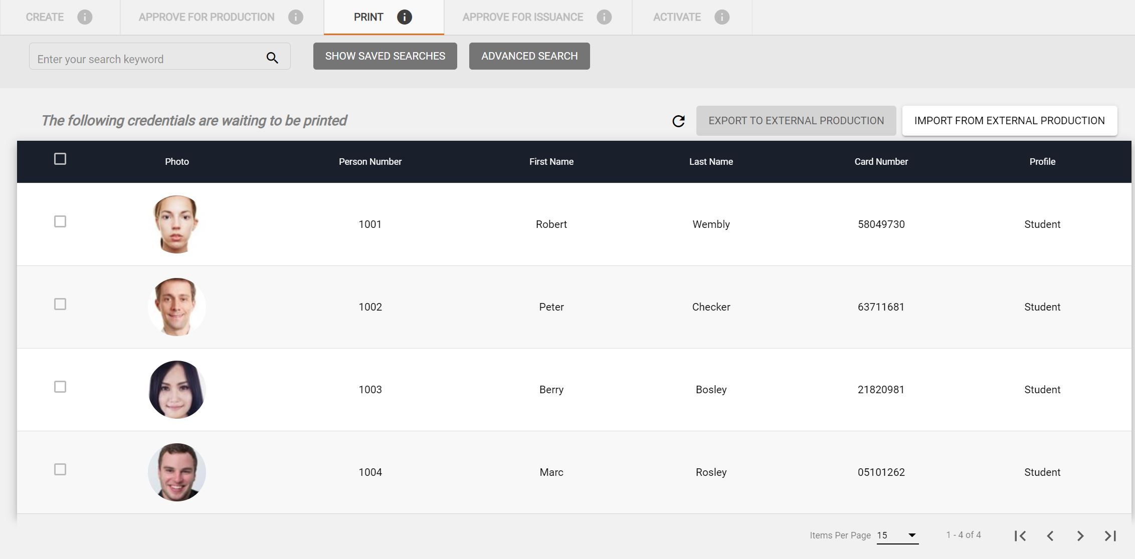Check the box for Berry Bosley

60,387
